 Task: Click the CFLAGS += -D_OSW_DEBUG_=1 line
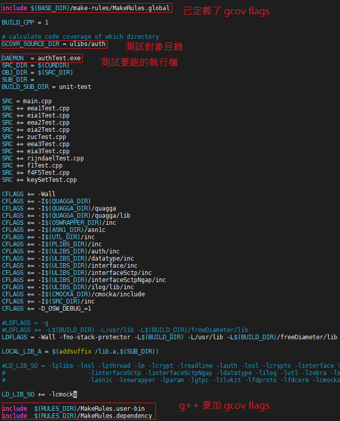pos(46,309)
